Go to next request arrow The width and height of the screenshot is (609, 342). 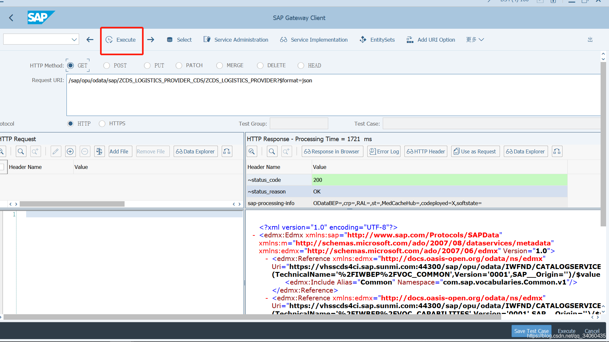coord(150,40)
